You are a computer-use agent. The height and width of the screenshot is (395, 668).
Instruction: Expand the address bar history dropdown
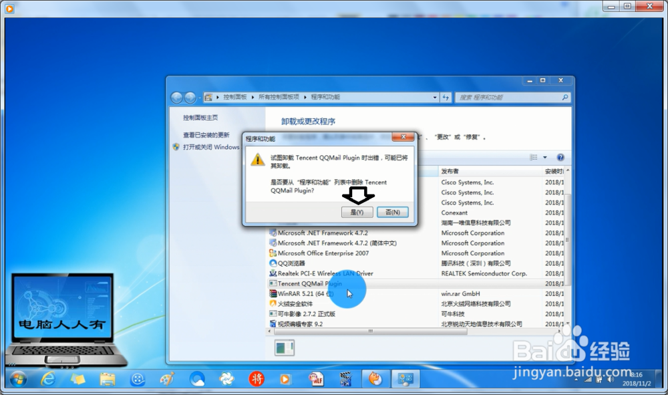coord(435,98)
